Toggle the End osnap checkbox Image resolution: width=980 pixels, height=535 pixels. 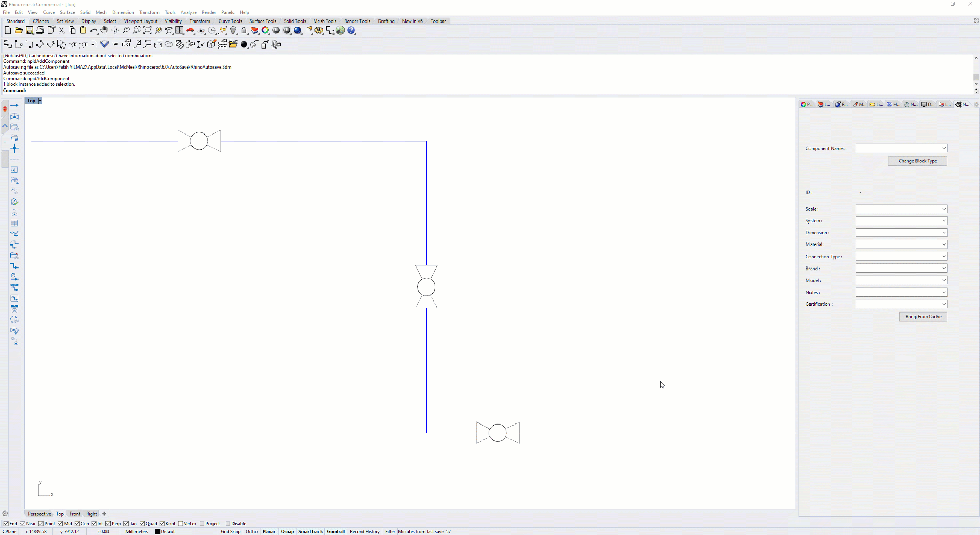coord(6,524)
